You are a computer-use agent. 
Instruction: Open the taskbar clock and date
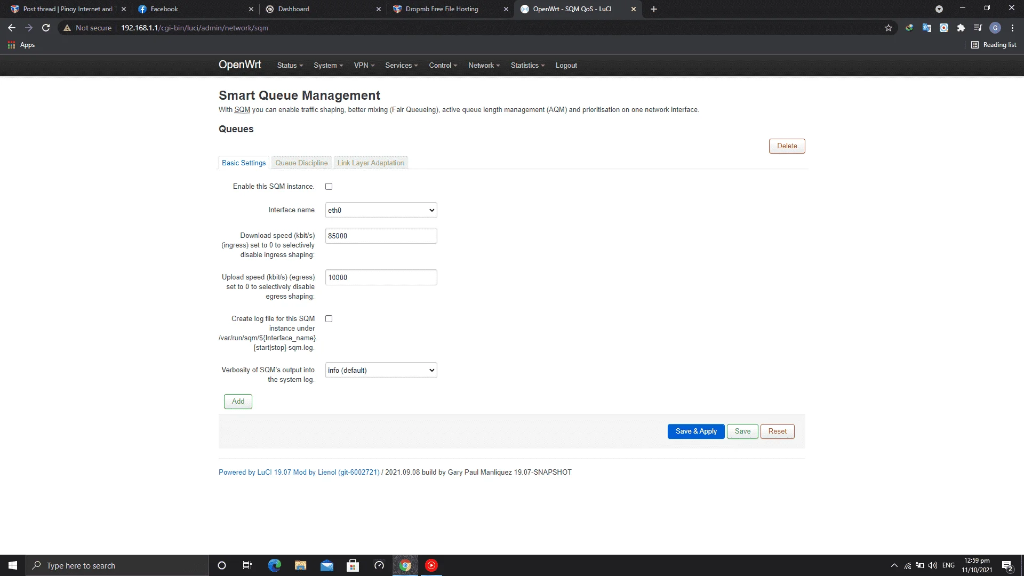tap(977, 565)
